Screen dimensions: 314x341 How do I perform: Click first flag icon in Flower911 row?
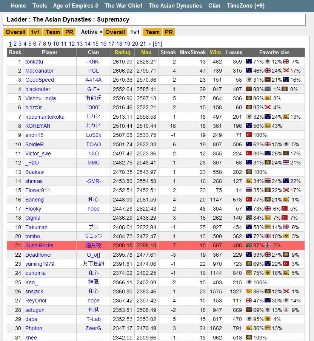pos(249,190)
